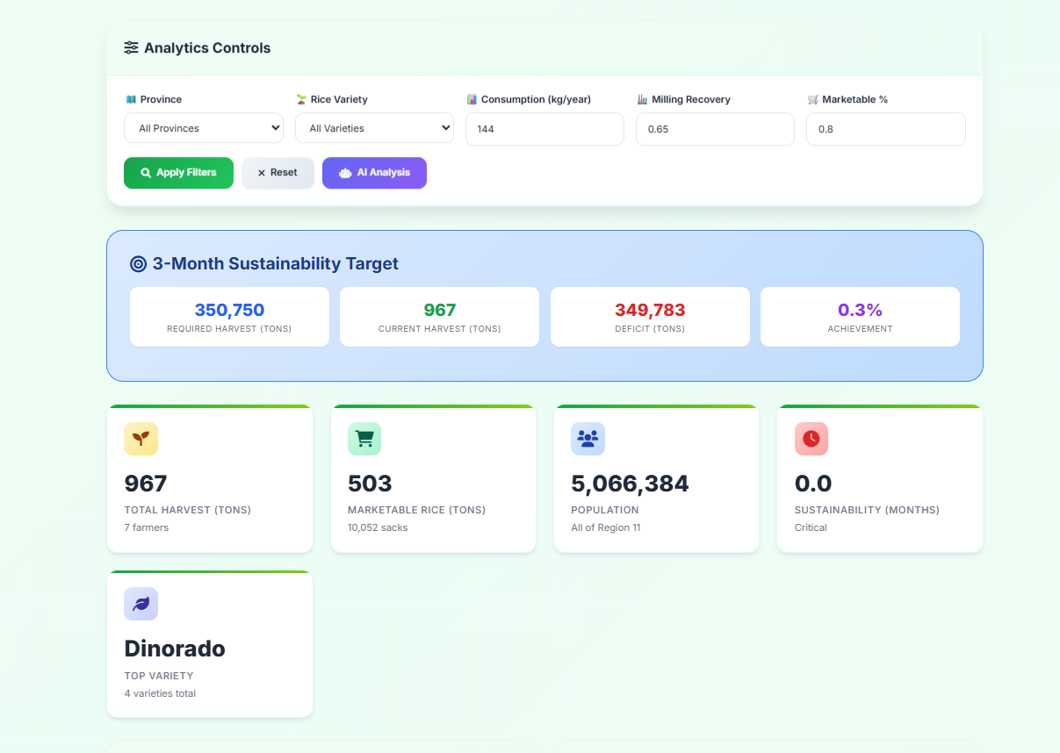Screen dimensions: 1060x753
Task: Select the Consumption kg/year input field
Action: coord(544,129)
